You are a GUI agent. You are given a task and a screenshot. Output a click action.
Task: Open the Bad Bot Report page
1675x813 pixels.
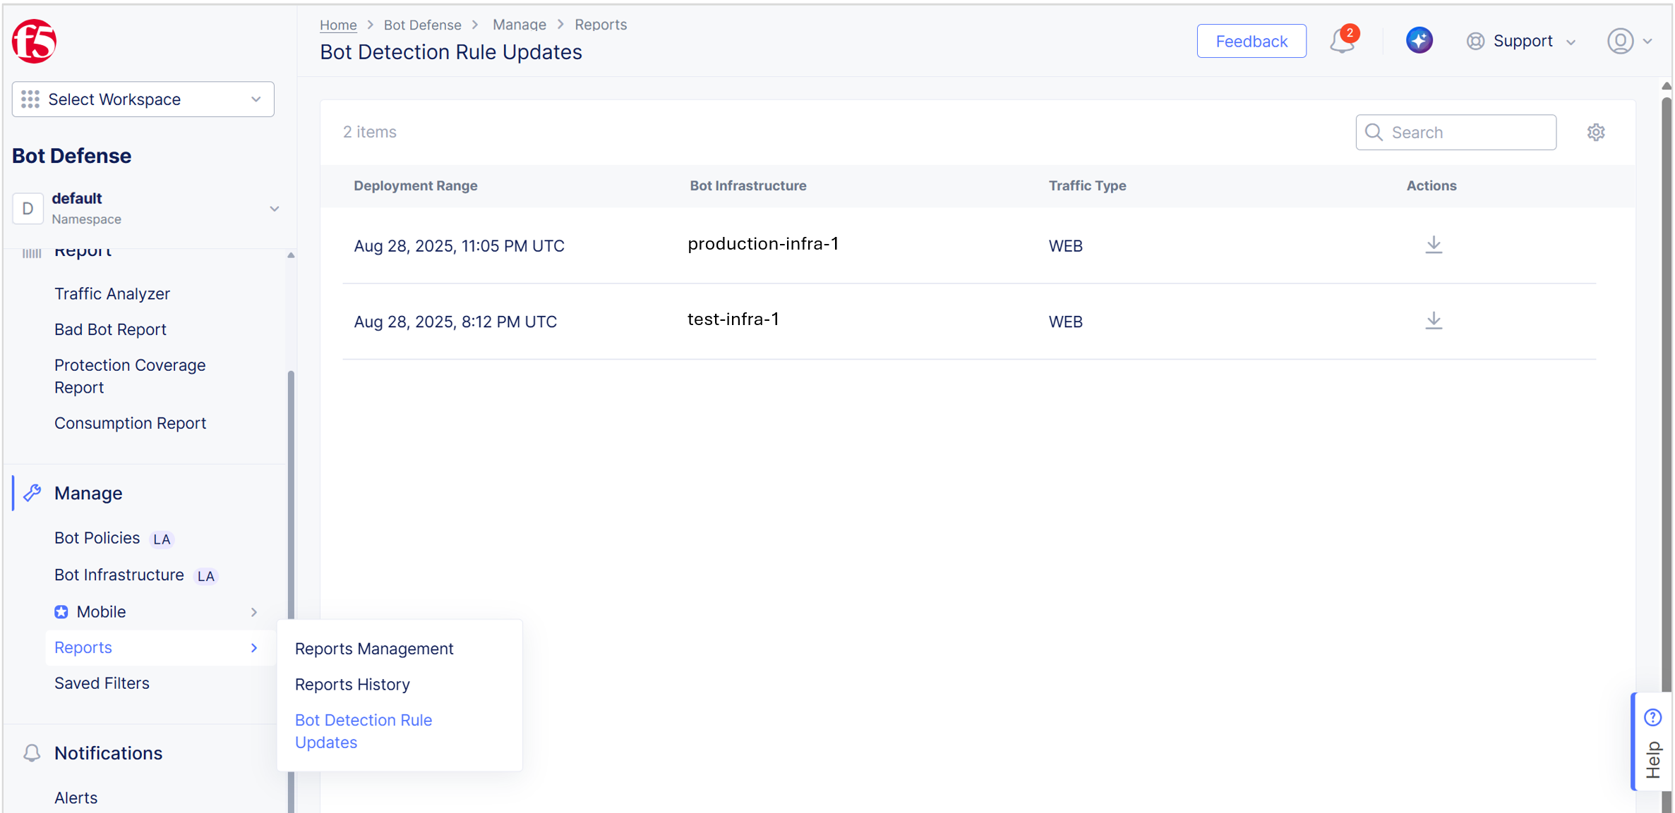[110, 329]
